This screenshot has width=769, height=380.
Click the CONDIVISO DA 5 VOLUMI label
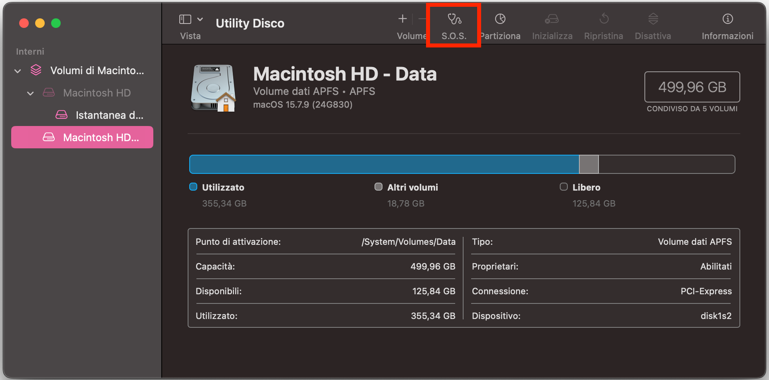692,109
